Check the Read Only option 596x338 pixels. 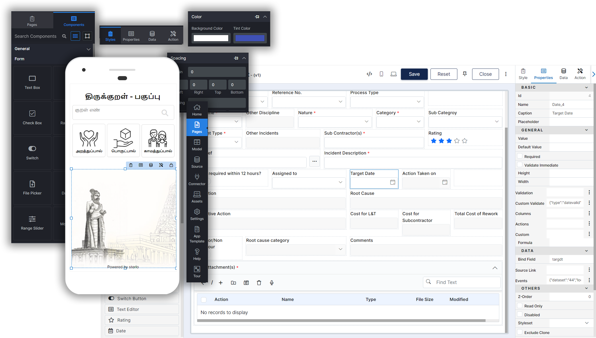[x=520, y=305]
